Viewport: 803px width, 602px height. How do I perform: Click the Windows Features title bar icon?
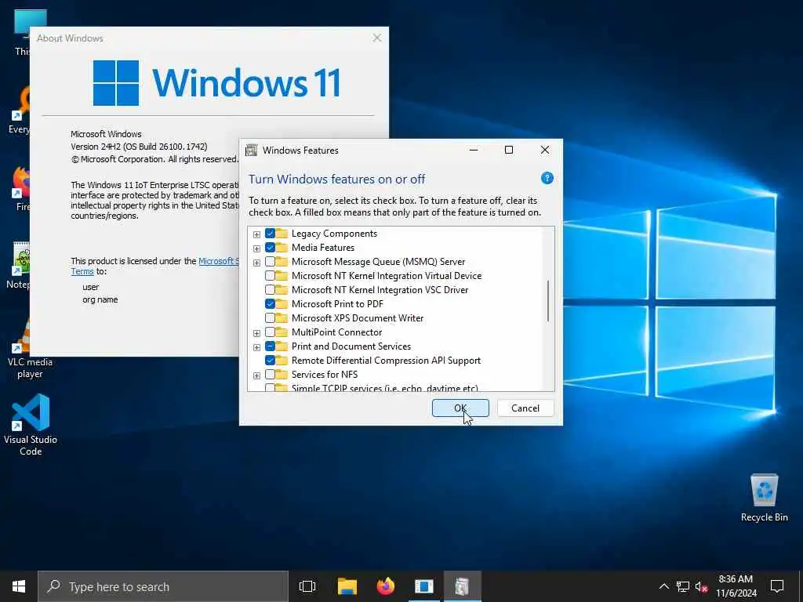pyautogui.click(x=252, y=150)
